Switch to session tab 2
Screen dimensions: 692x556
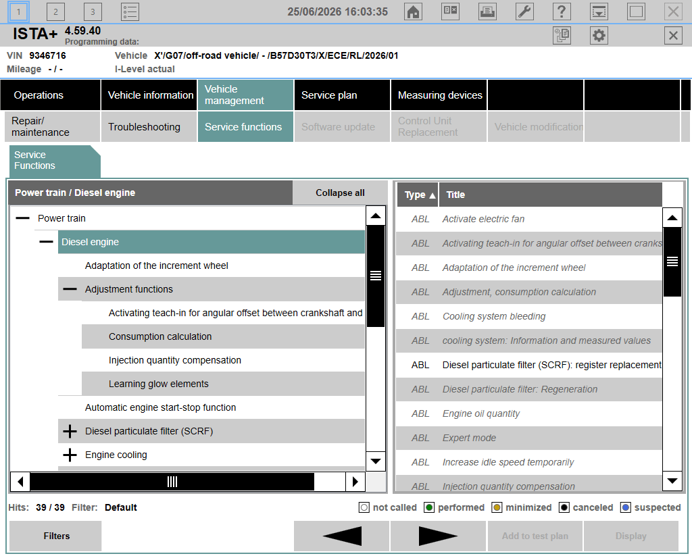coord(55,12)
